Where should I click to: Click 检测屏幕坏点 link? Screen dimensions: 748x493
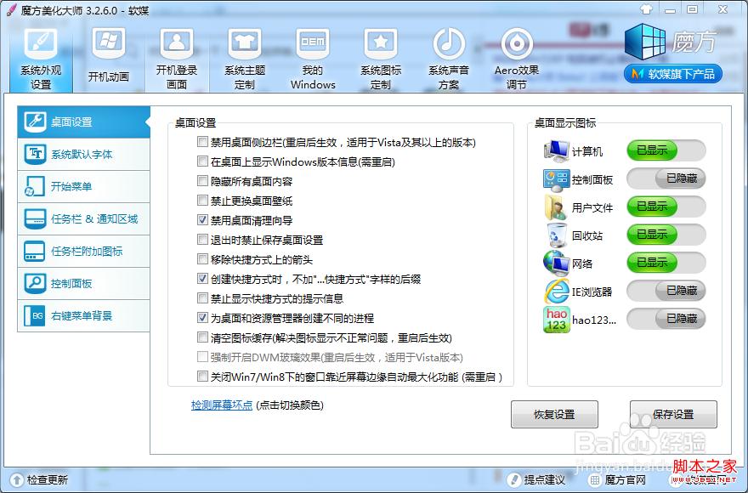222,405
